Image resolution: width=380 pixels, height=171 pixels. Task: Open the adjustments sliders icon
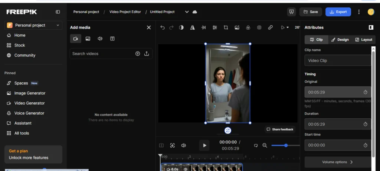pyautogui.click(x=214, y=27)
